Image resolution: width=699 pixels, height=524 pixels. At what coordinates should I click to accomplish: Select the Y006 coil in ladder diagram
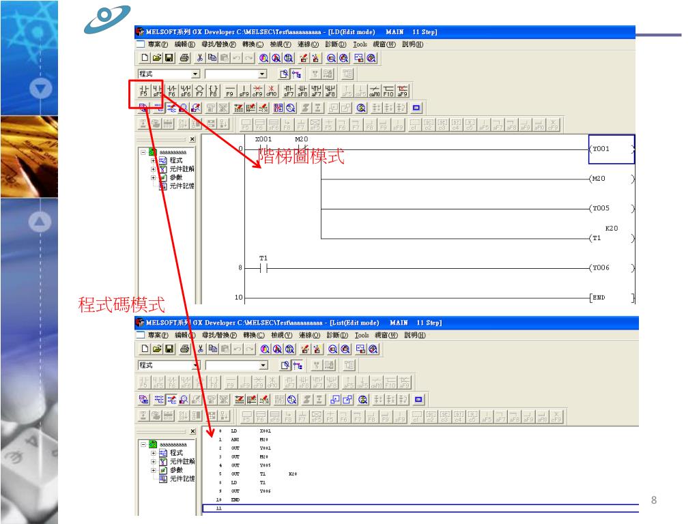611,267
